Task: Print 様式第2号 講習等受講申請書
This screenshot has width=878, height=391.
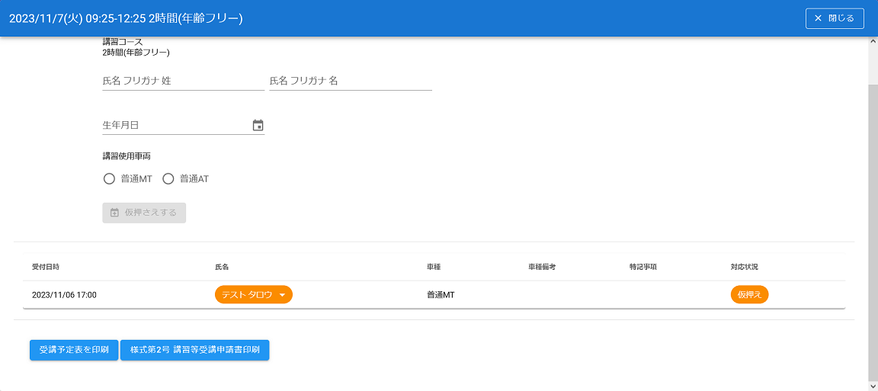Action: [194, 351]
